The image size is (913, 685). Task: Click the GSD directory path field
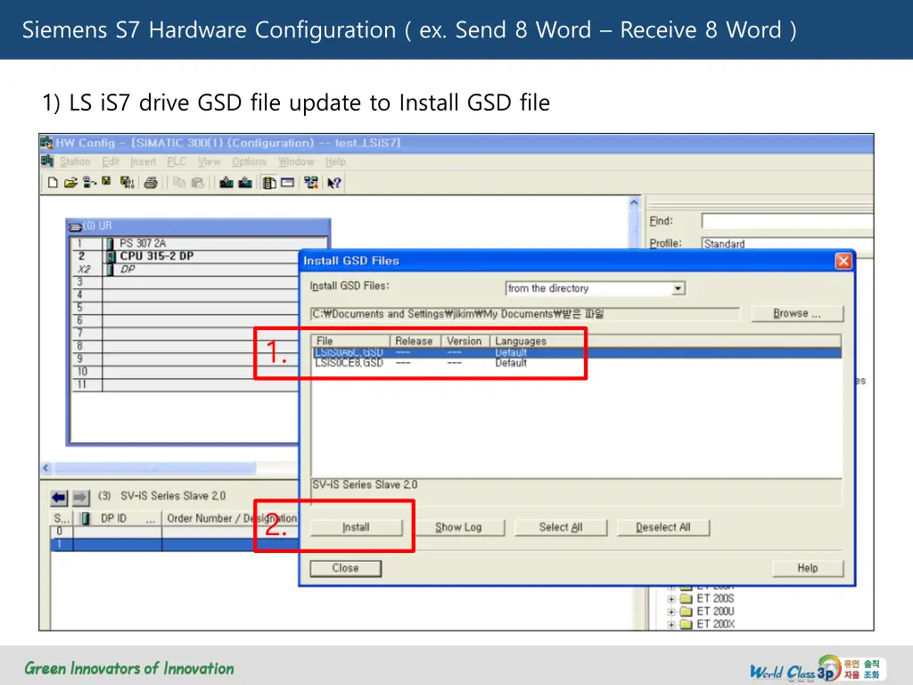point(524,315)
